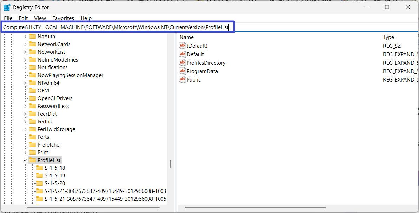Viewport: 419px width, 213px height.
Task: Click the Registry Editor app icon in title bar
Action: click(x=7, y=7)
